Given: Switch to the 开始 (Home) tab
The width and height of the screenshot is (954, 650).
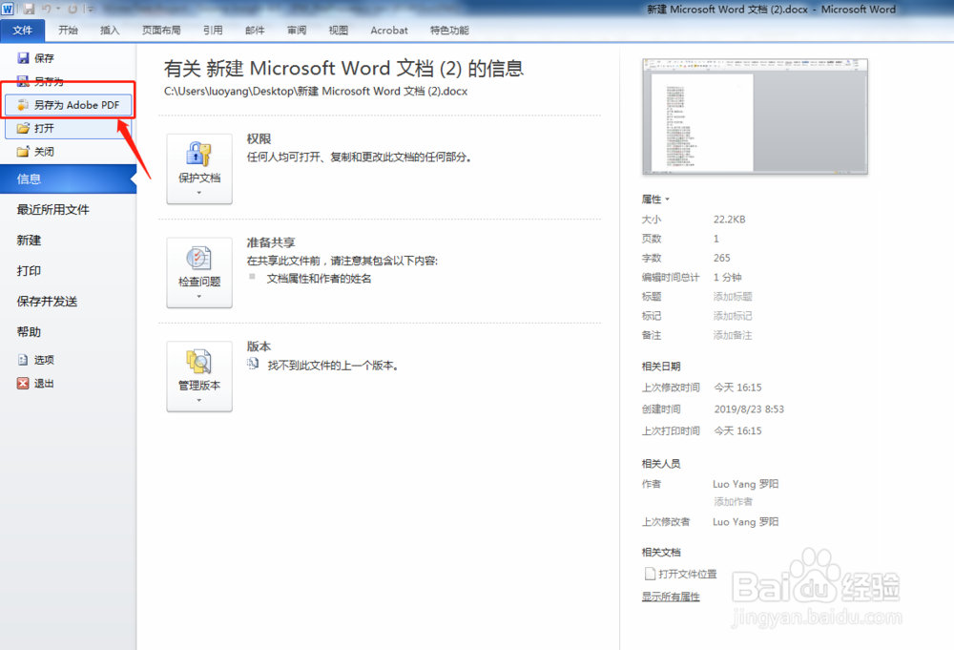Looking at the screenshot, I should [68, 31].
